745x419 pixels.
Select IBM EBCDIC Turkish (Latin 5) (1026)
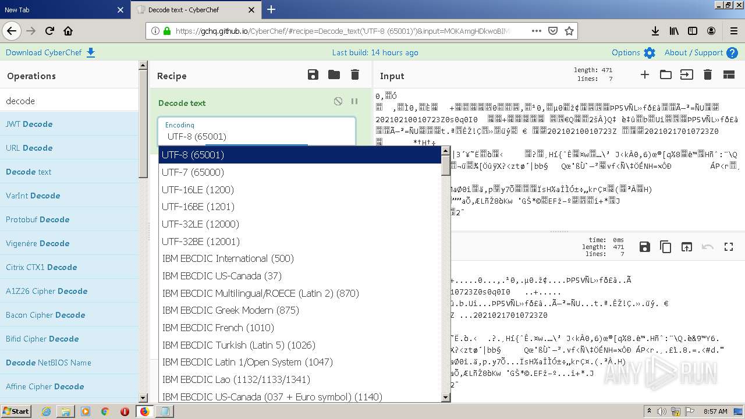coord(300,345)
